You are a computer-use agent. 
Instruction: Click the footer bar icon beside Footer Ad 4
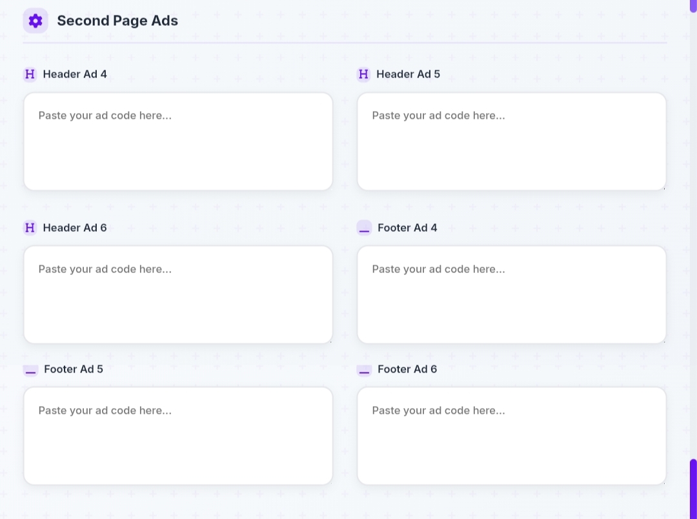(364, 228)
